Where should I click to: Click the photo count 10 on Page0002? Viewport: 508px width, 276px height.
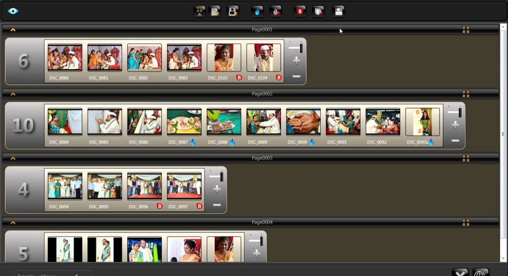coord(23,125)
